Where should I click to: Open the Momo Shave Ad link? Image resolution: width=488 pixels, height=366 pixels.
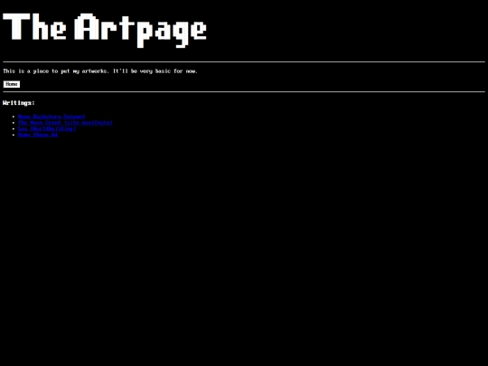click(x=38, y=135)
